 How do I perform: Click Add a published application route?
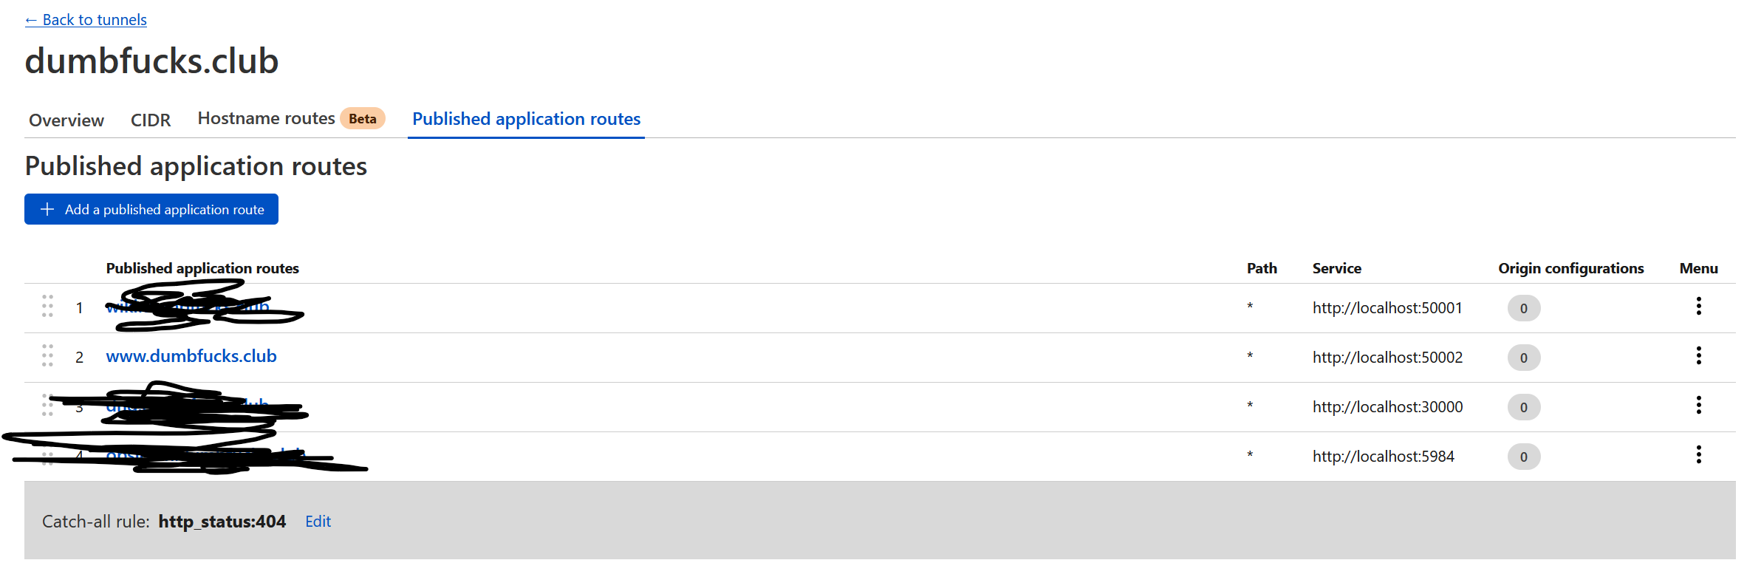click(151, 209)
